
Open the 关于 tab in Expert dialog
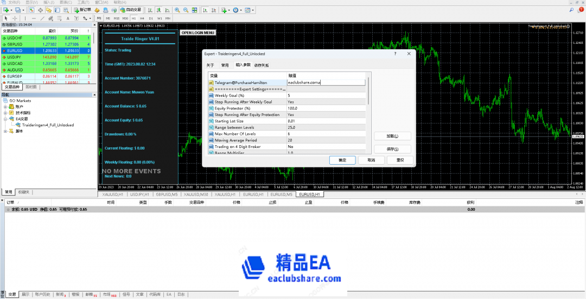[x=210, y=65]
